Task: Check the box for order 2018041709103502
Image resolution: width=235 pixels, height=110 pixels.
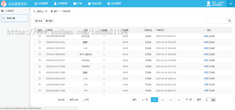Action: coord(40,48)
